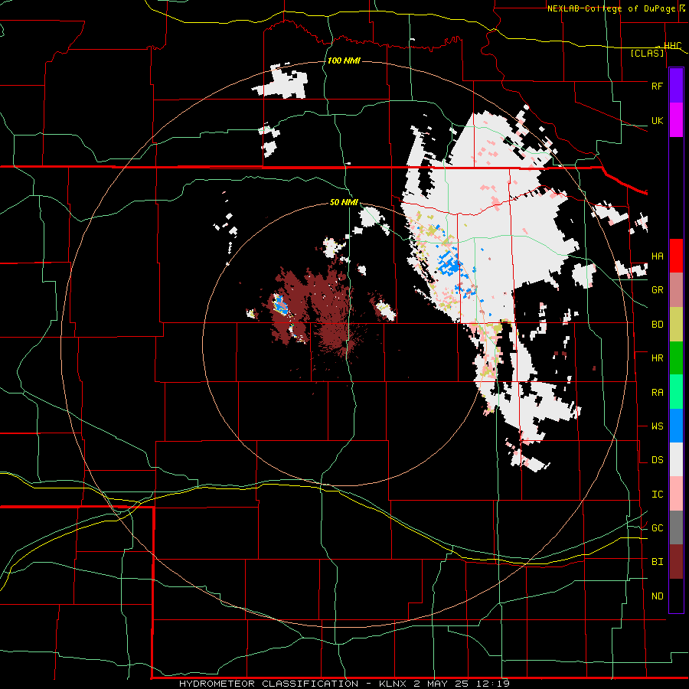Click the 50 NMI range ring label
The width and height of the screenshot is (689, 689).
(x=344, y=202)
